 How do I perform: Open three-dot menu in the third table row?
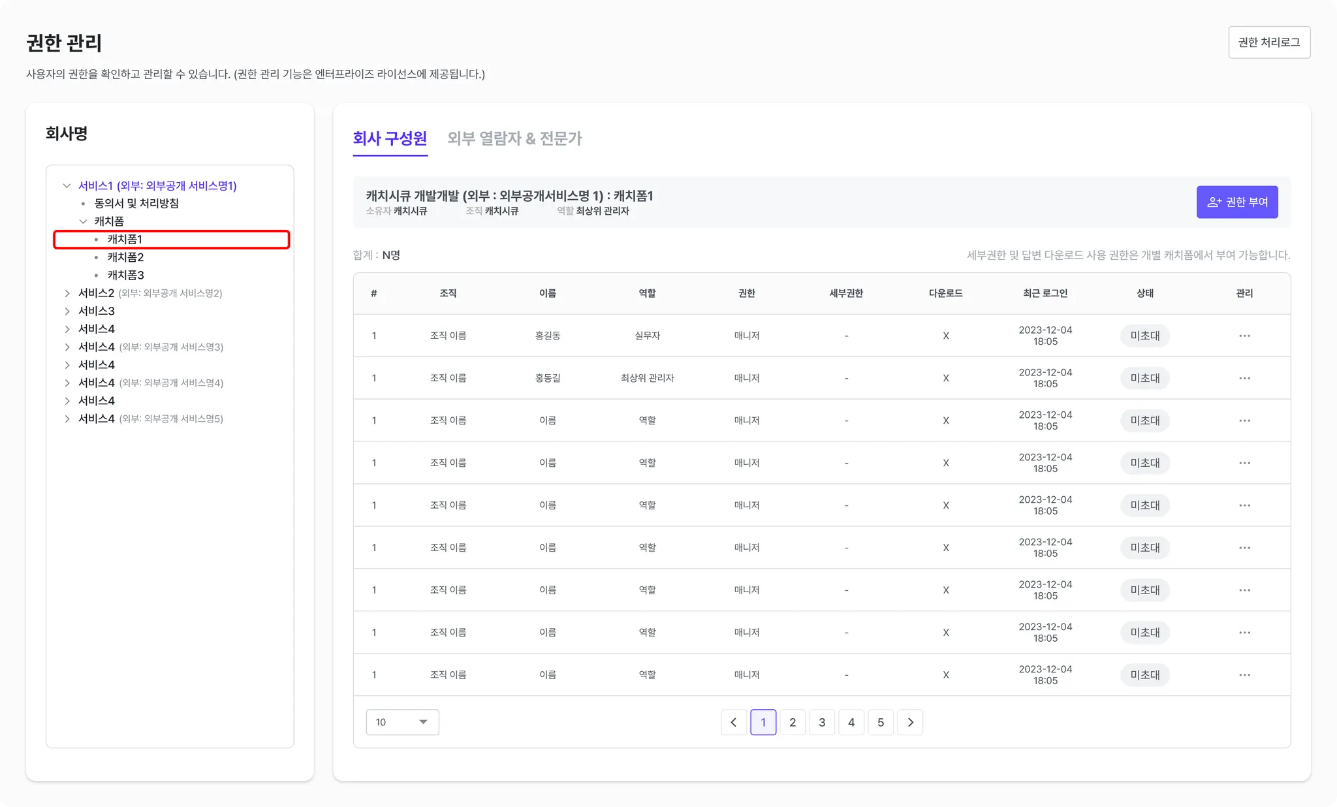tap(1244, 420)
